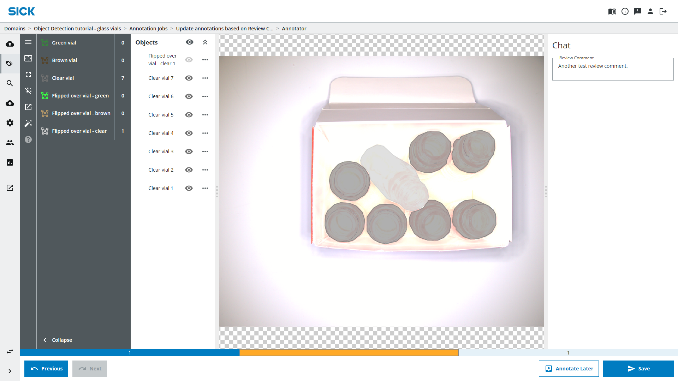The image size is (678, 381).
Task: Click the log out icon
Action: pos(663,11)
